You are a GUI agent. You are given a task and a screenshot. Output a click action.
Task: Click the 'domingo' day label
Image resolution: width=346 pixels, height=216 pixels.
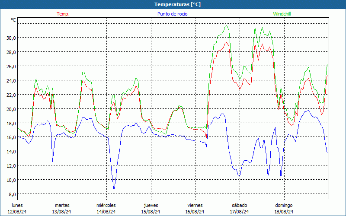(x=284, y=205)
